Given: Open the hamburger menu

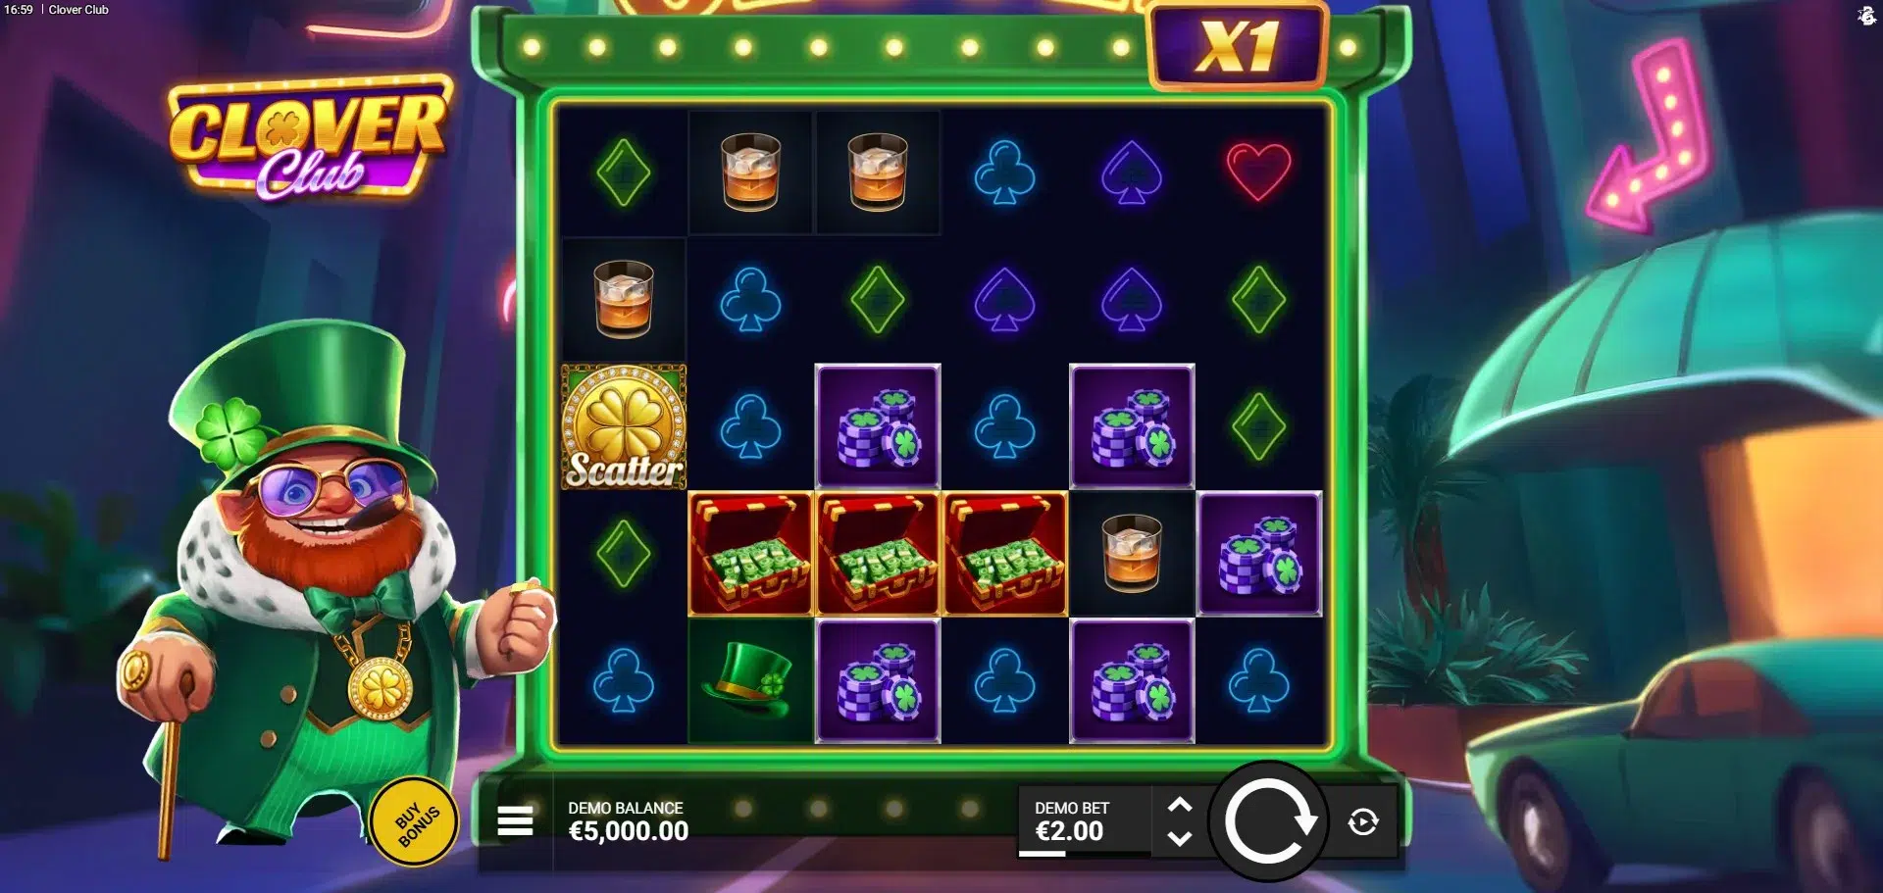Looking at the screenshot, I should click(515, 821).
